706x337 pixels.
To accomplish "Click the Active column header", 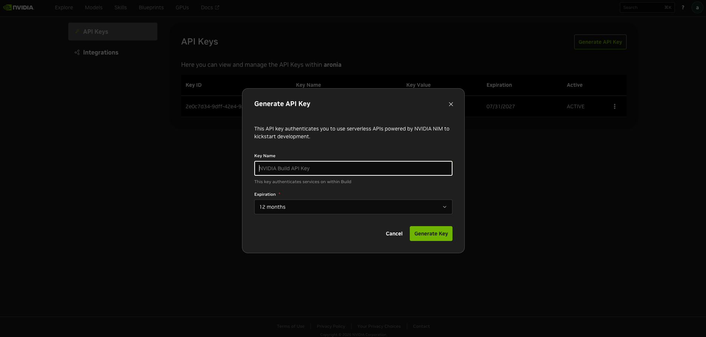I will point(575,85).
